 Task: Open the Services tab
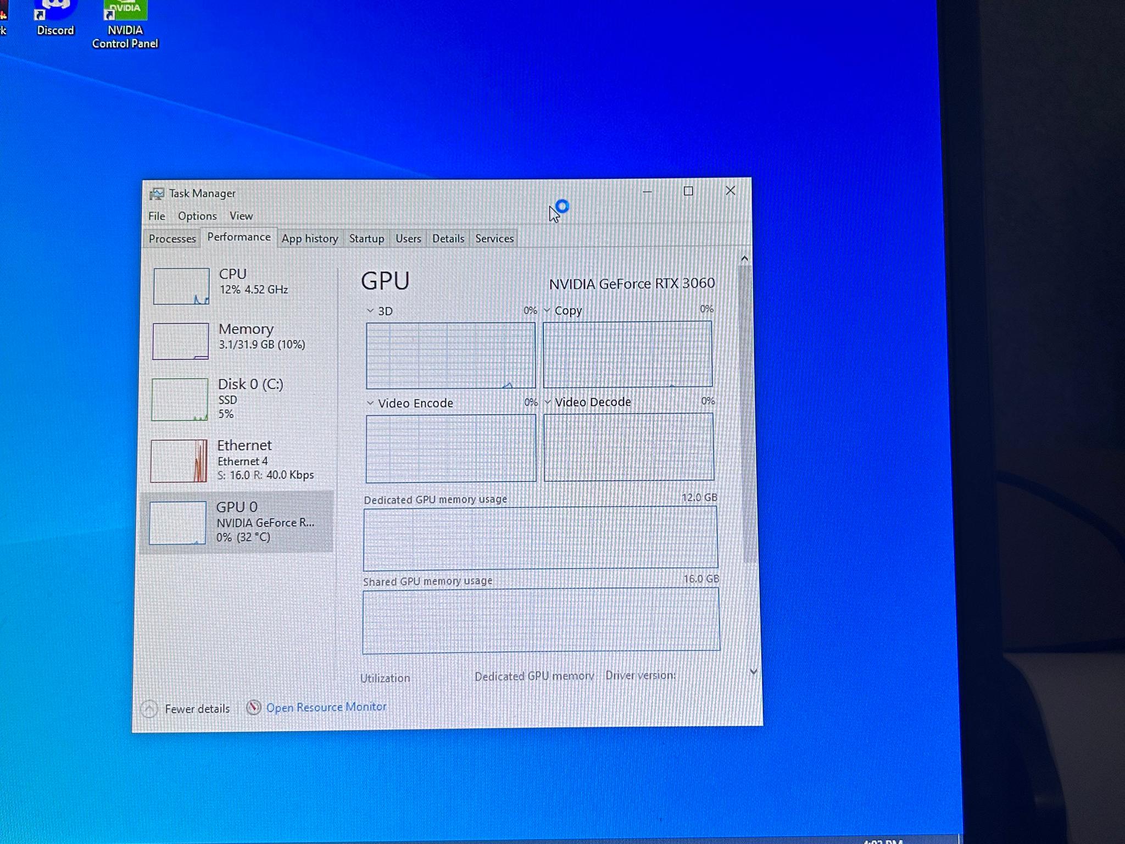494,238
